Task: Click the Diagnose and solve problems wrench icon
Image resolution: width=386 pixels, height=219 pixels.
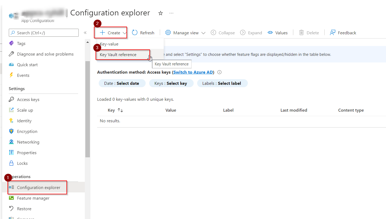Action: click(x=11, y=54)
